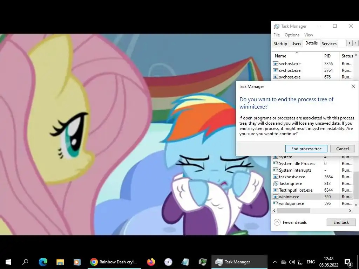
Task: Select TextInputHost.exe process row
Action: 313,190
